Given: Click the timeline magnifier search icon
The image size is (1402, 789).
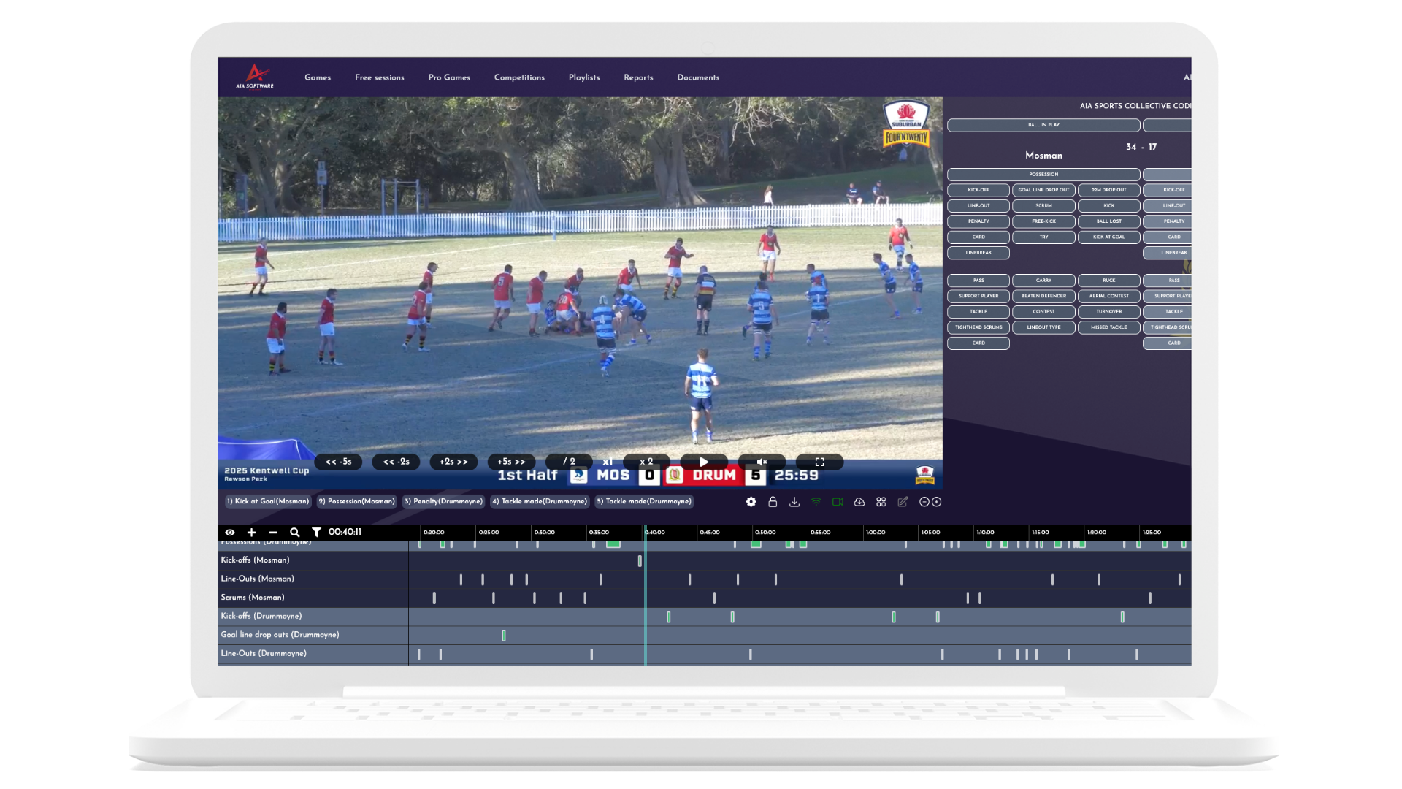Looking at the screenshot, I should [x=294, y=533].
